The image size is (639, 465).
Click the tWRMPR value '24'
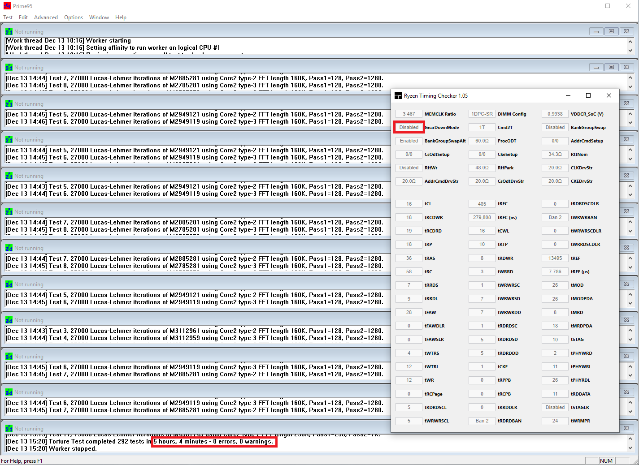coord(555,421)
